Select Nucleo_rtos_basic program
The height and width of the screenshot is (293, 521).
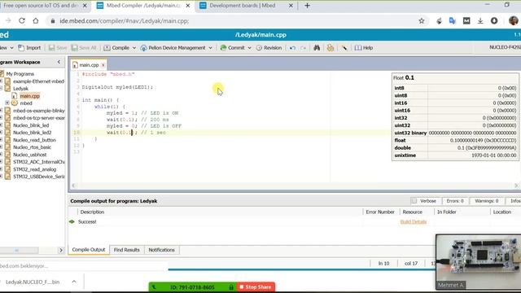click(x=32, y=147)
